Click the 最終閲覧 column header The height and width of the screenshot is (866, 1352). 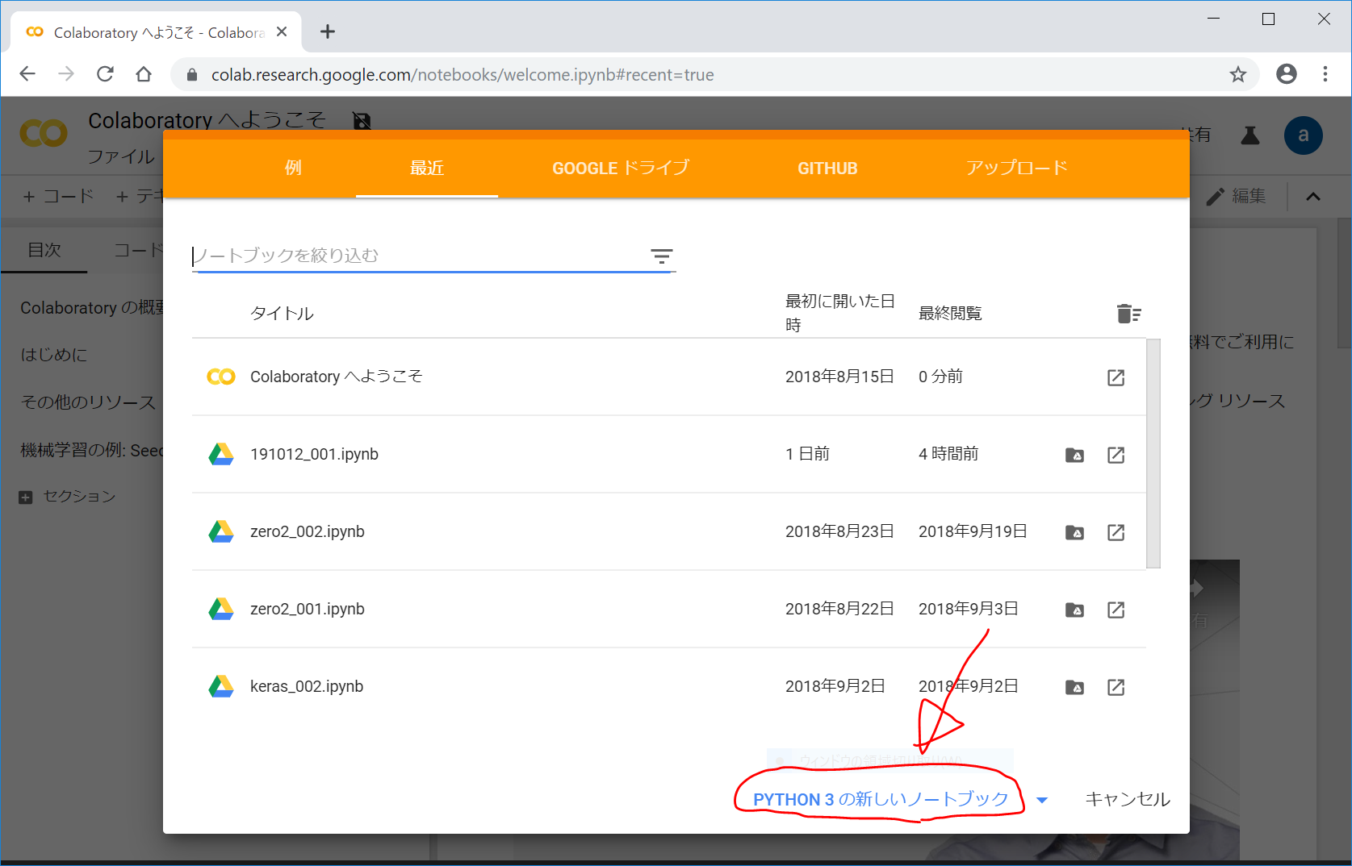tap(950, 313)
